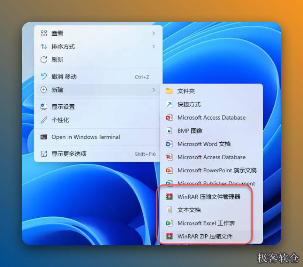This screenshot has width=303, height=267.
Task: Select WinRAR ZIP 压缩文件 entry
Action: (211, 236)
